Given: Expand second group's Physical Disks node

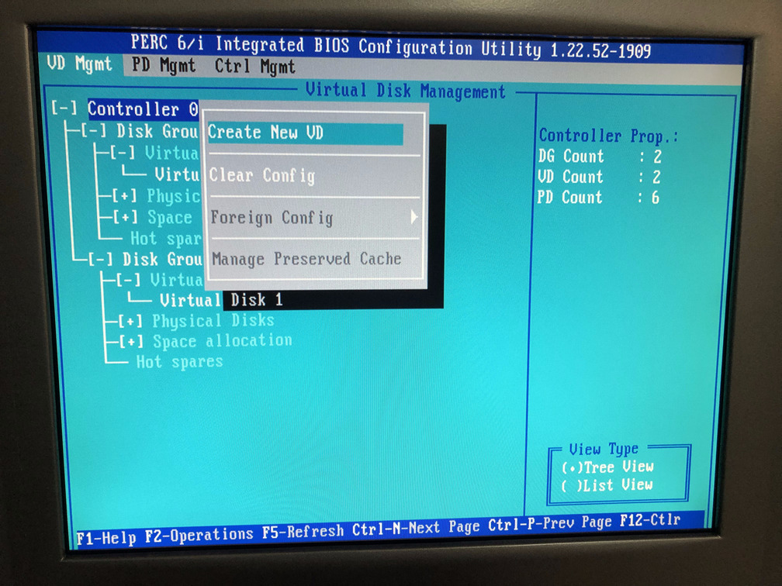Looking at the screenshot, I should coord(130,321).
